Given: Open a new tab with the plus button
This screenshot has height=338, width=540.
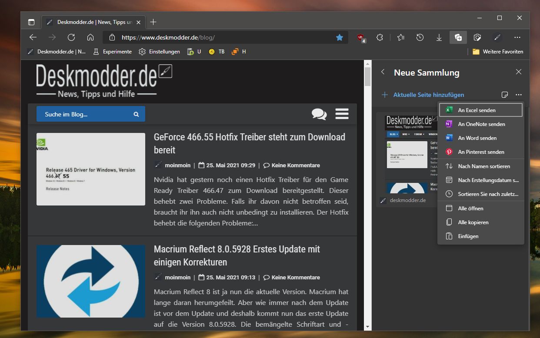Looking at the screenshot, I should pyautogui.click(x=153, y=22).
